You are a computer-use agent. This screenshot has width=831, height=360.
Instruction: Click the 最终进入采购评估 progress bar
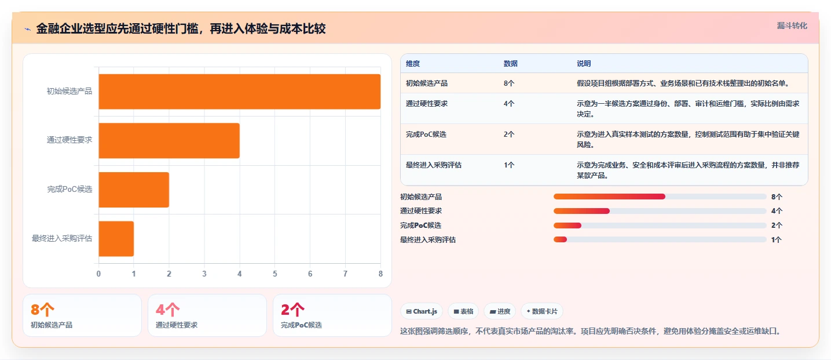pyautogui.click(x=660, y=239)
